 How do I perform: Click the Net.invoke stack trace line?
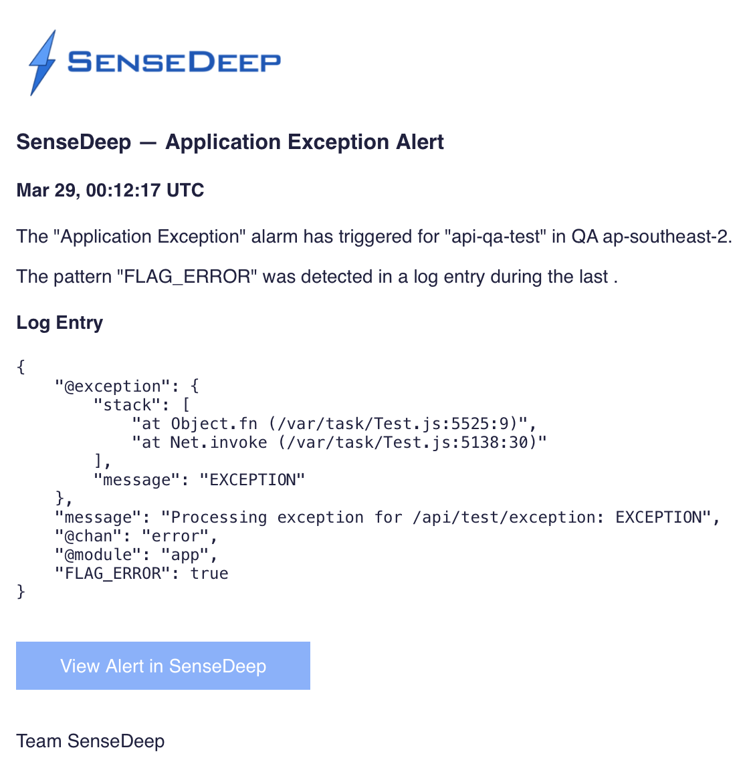tap(339, 442)
